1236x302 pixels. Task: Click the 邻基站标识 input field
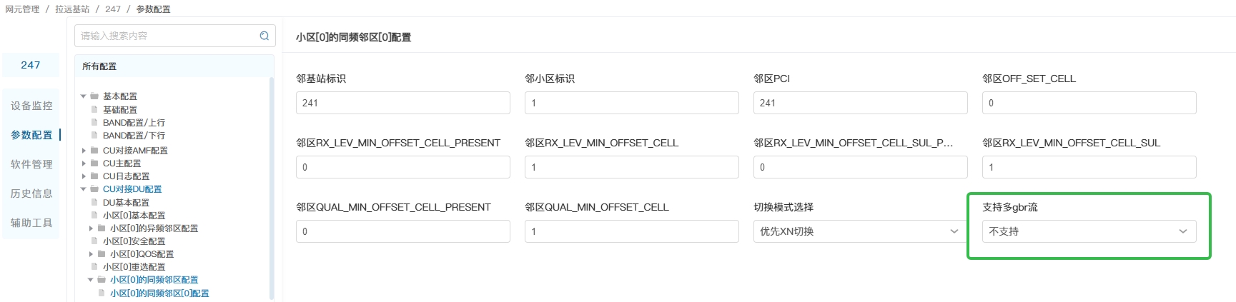402,103
